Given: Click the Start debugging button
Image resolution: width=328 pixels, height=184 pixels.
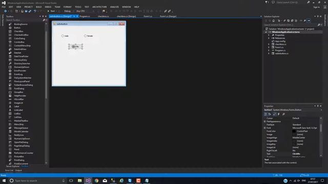Looking at the screenshot, I should pyautogui.click(x=51, y=11).
